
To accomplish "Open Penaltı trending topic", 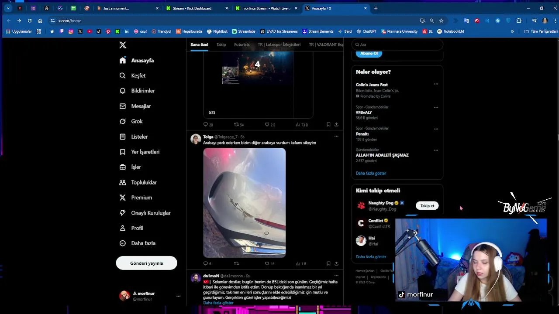I will (x=362, y=134).
